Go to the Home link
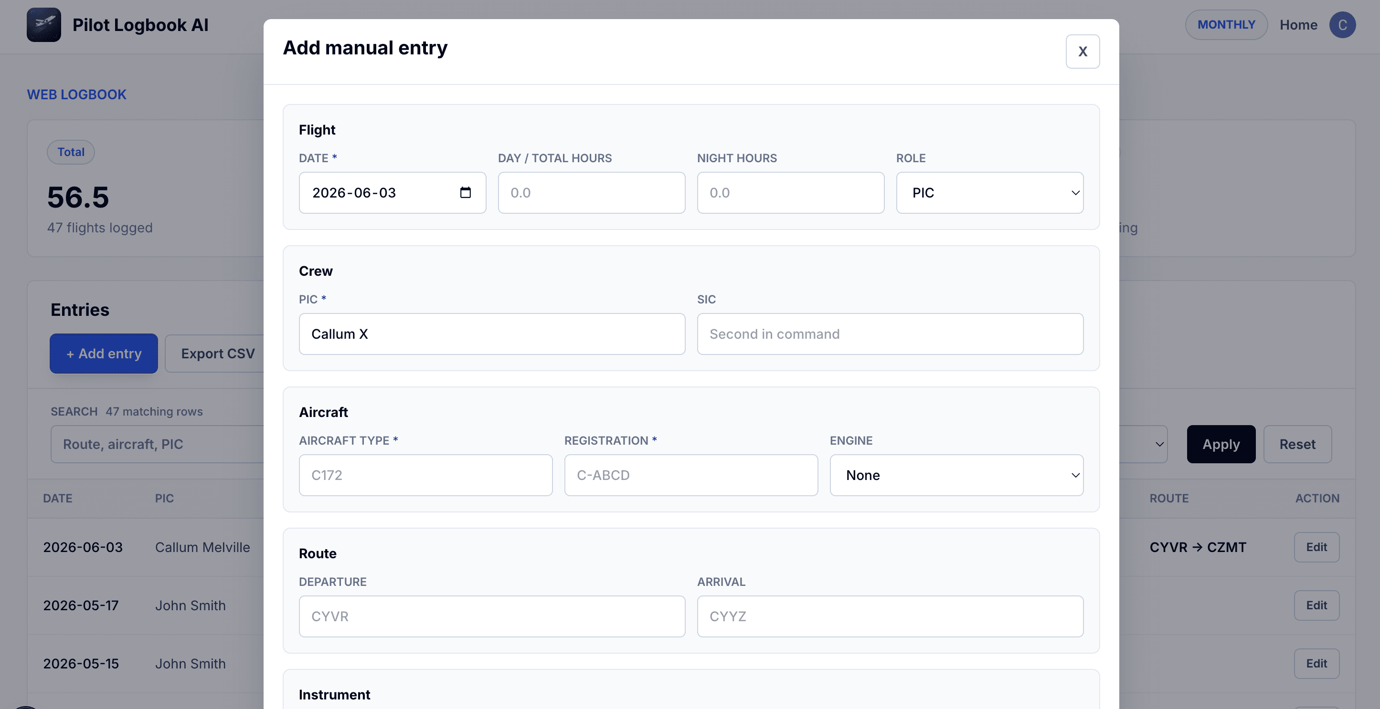The height and width of the screenshot is (709, 1380). click(x=1298, y=25)
